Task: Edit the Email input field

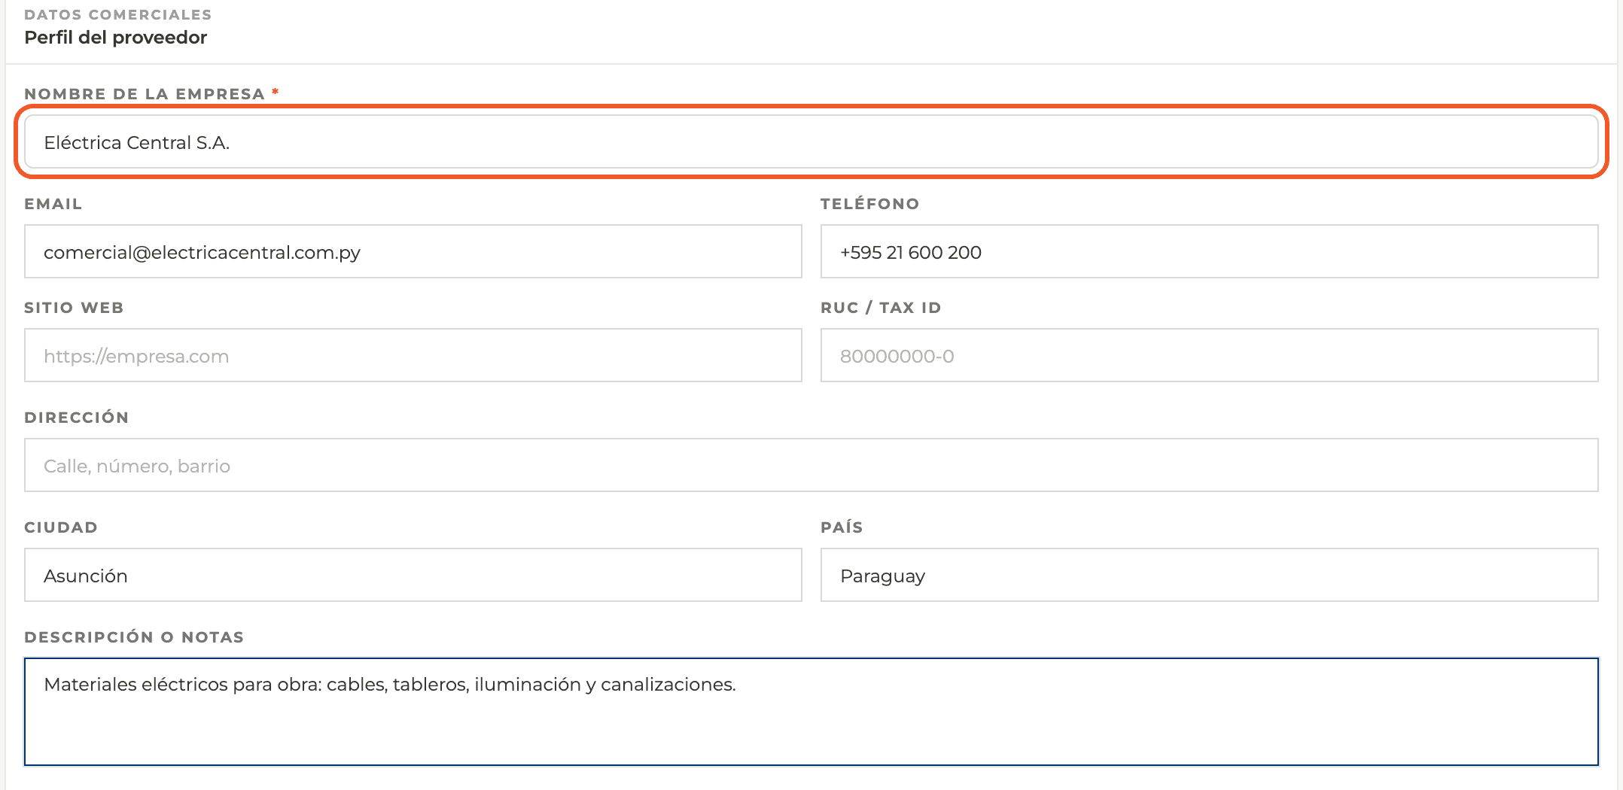Action: point(413,251)
